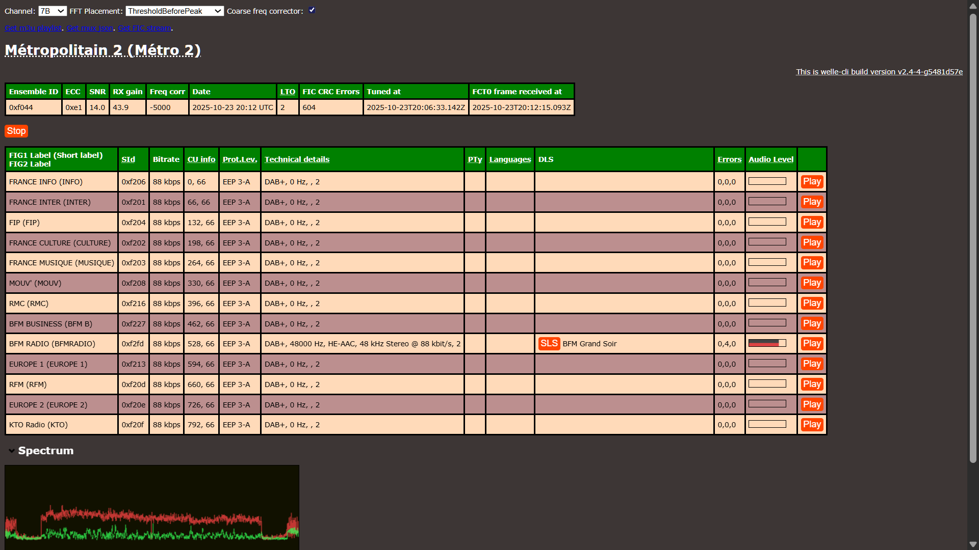Click the page scrollbar down arrow
Viewport: 979px width, 550px height.
(973, 544)
